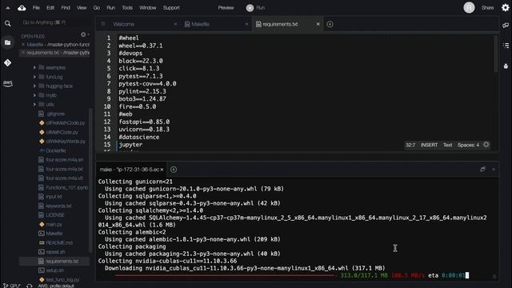The image size is (512, 288).
Task: Open LICENSE in the file tree
Action: (x=55, y=215)
